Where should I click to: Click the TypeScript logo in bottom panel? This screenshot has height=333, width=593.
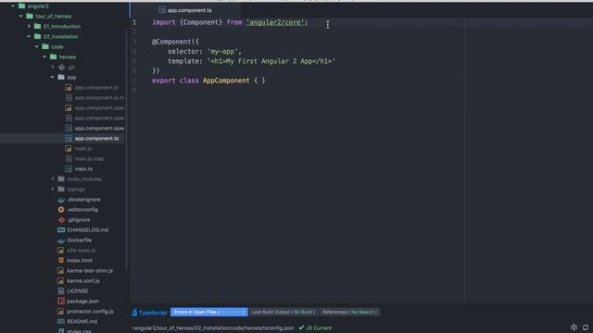click(x=134, y=313)
